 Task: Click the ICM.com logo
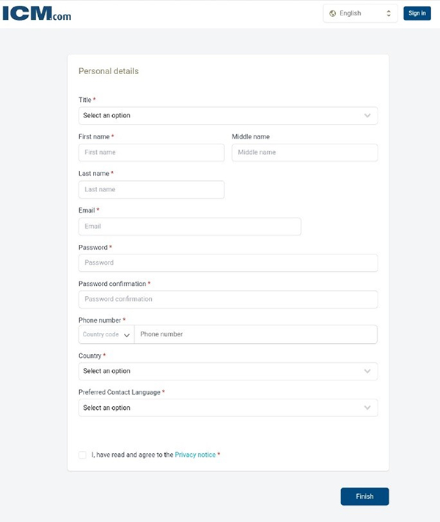click(37, 12)
